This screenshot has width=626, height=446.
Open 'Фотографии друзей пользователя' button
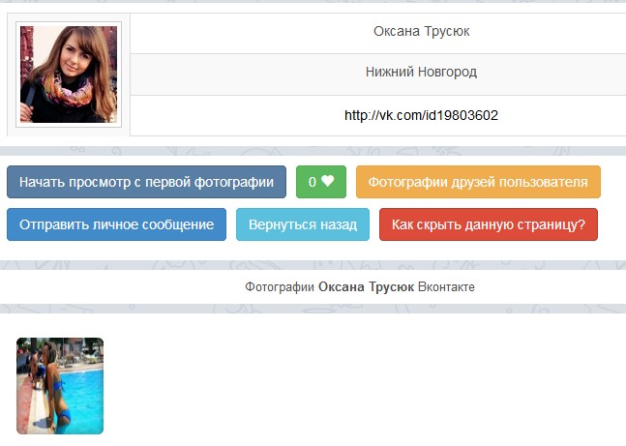478,182
